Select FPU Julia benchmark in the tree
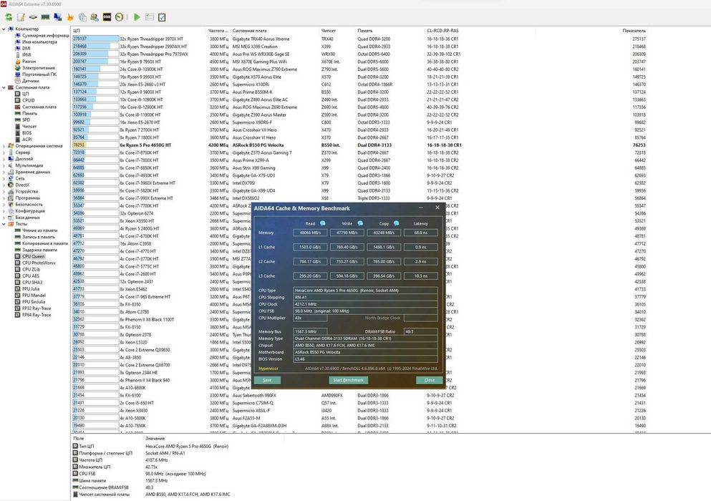 (x=31, y=289)
